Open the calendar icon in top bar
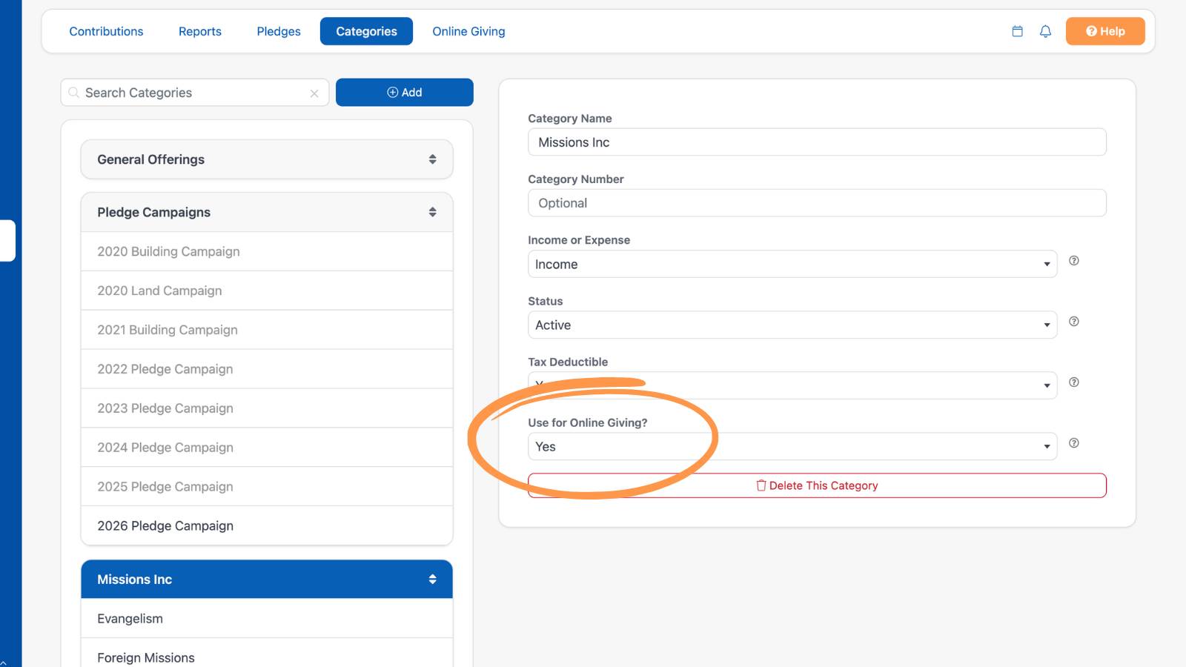Image resolution: width=1186 pixels, height=667 pixels. 1017,31
